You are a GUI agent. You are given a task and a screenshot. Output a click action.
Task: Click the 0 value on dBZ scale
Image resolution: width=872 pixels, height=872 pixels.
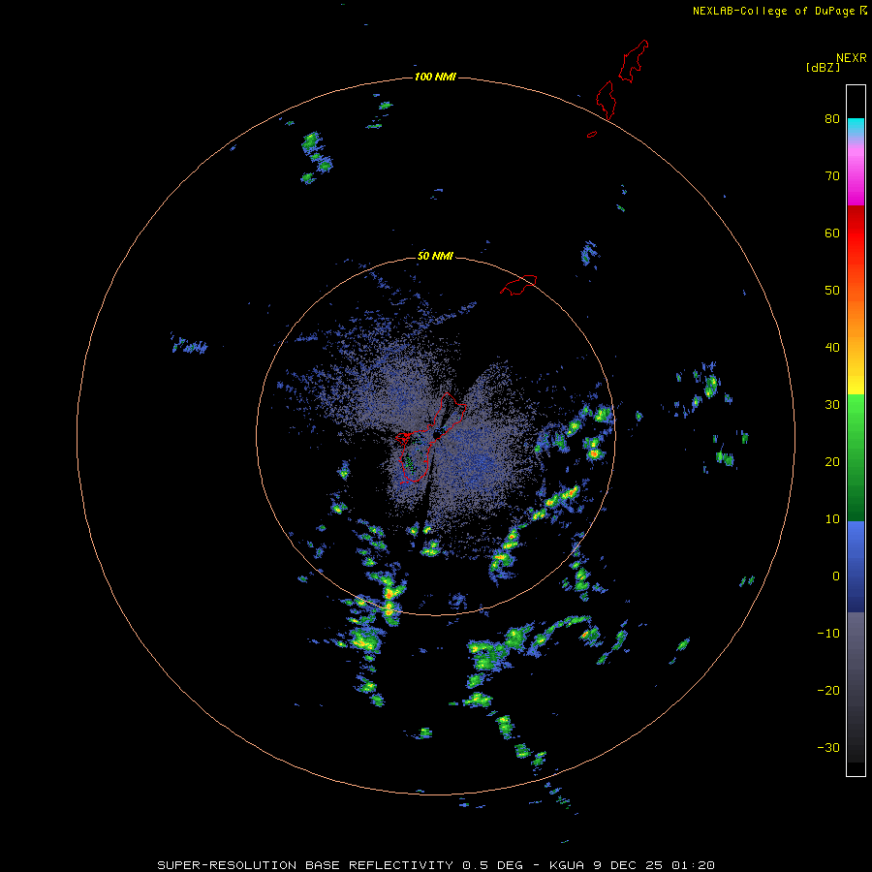(x=836, y=576)
